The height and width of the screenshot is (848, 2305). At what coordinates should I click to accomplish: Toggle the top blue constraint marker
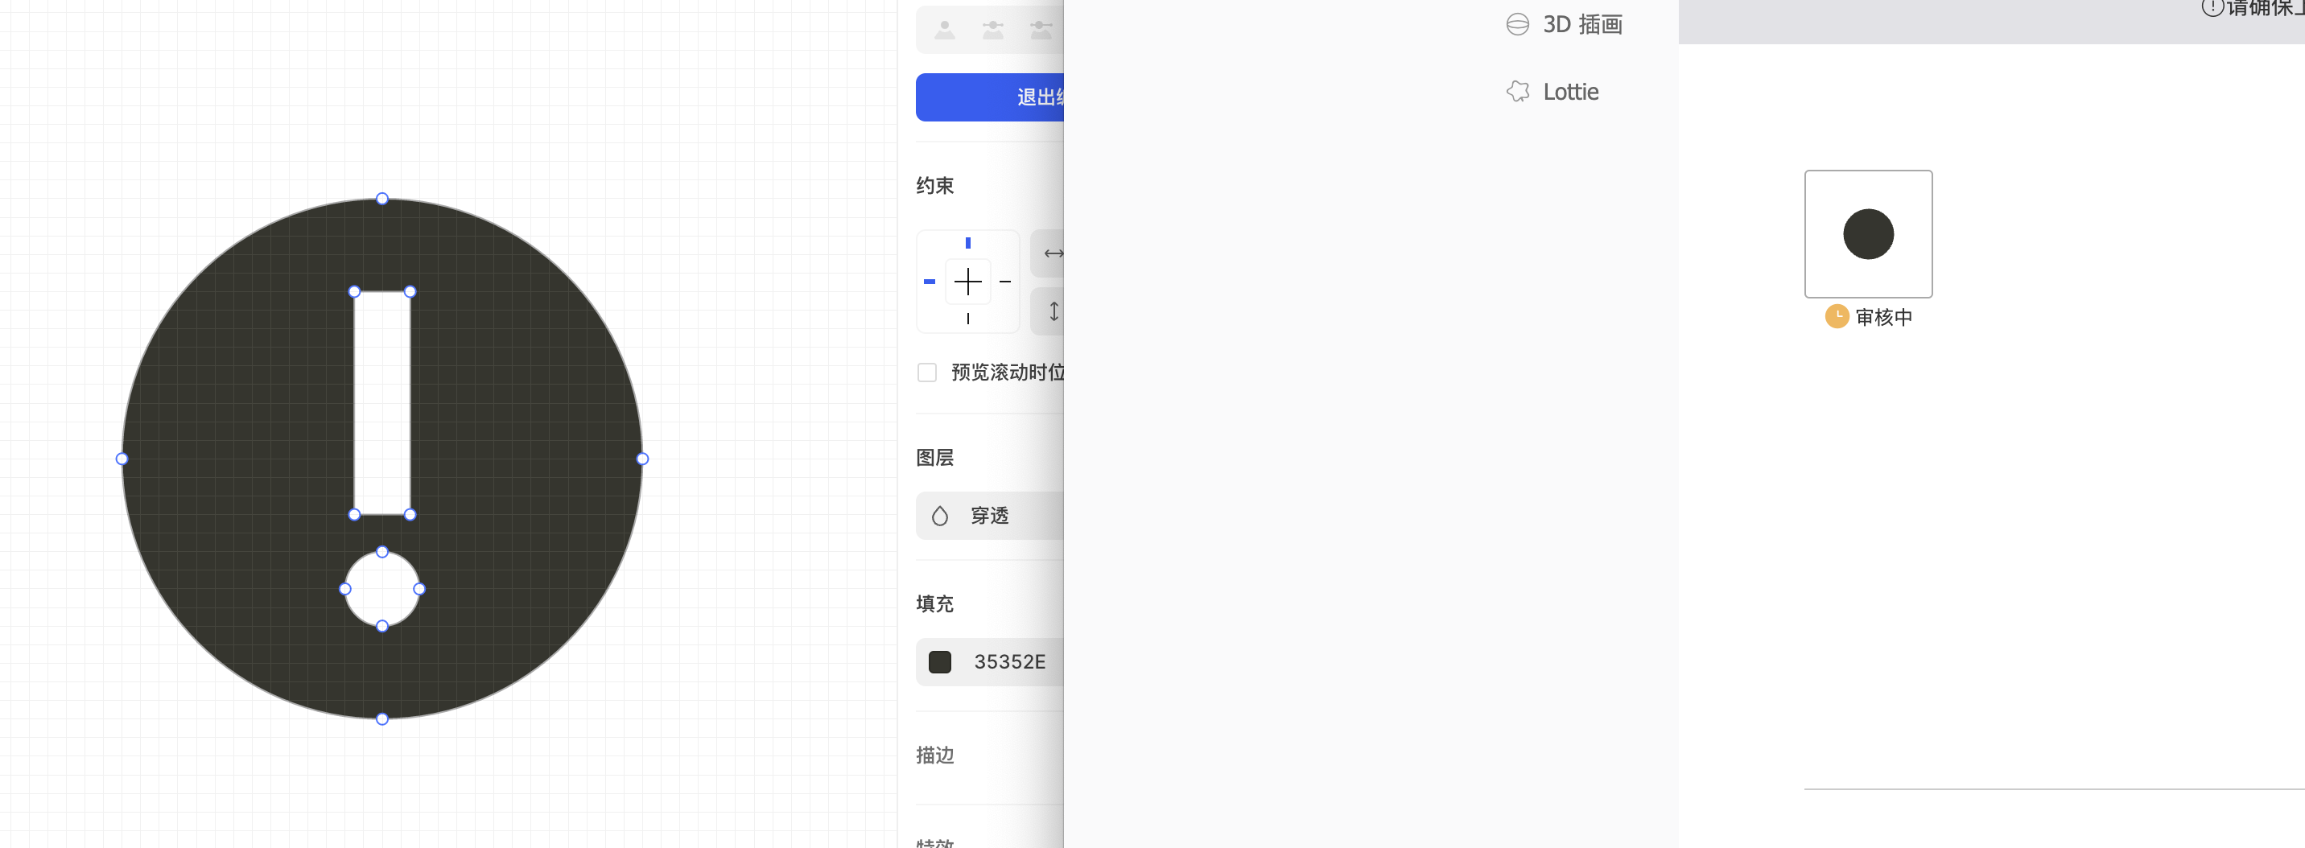[x=968, y=242]
